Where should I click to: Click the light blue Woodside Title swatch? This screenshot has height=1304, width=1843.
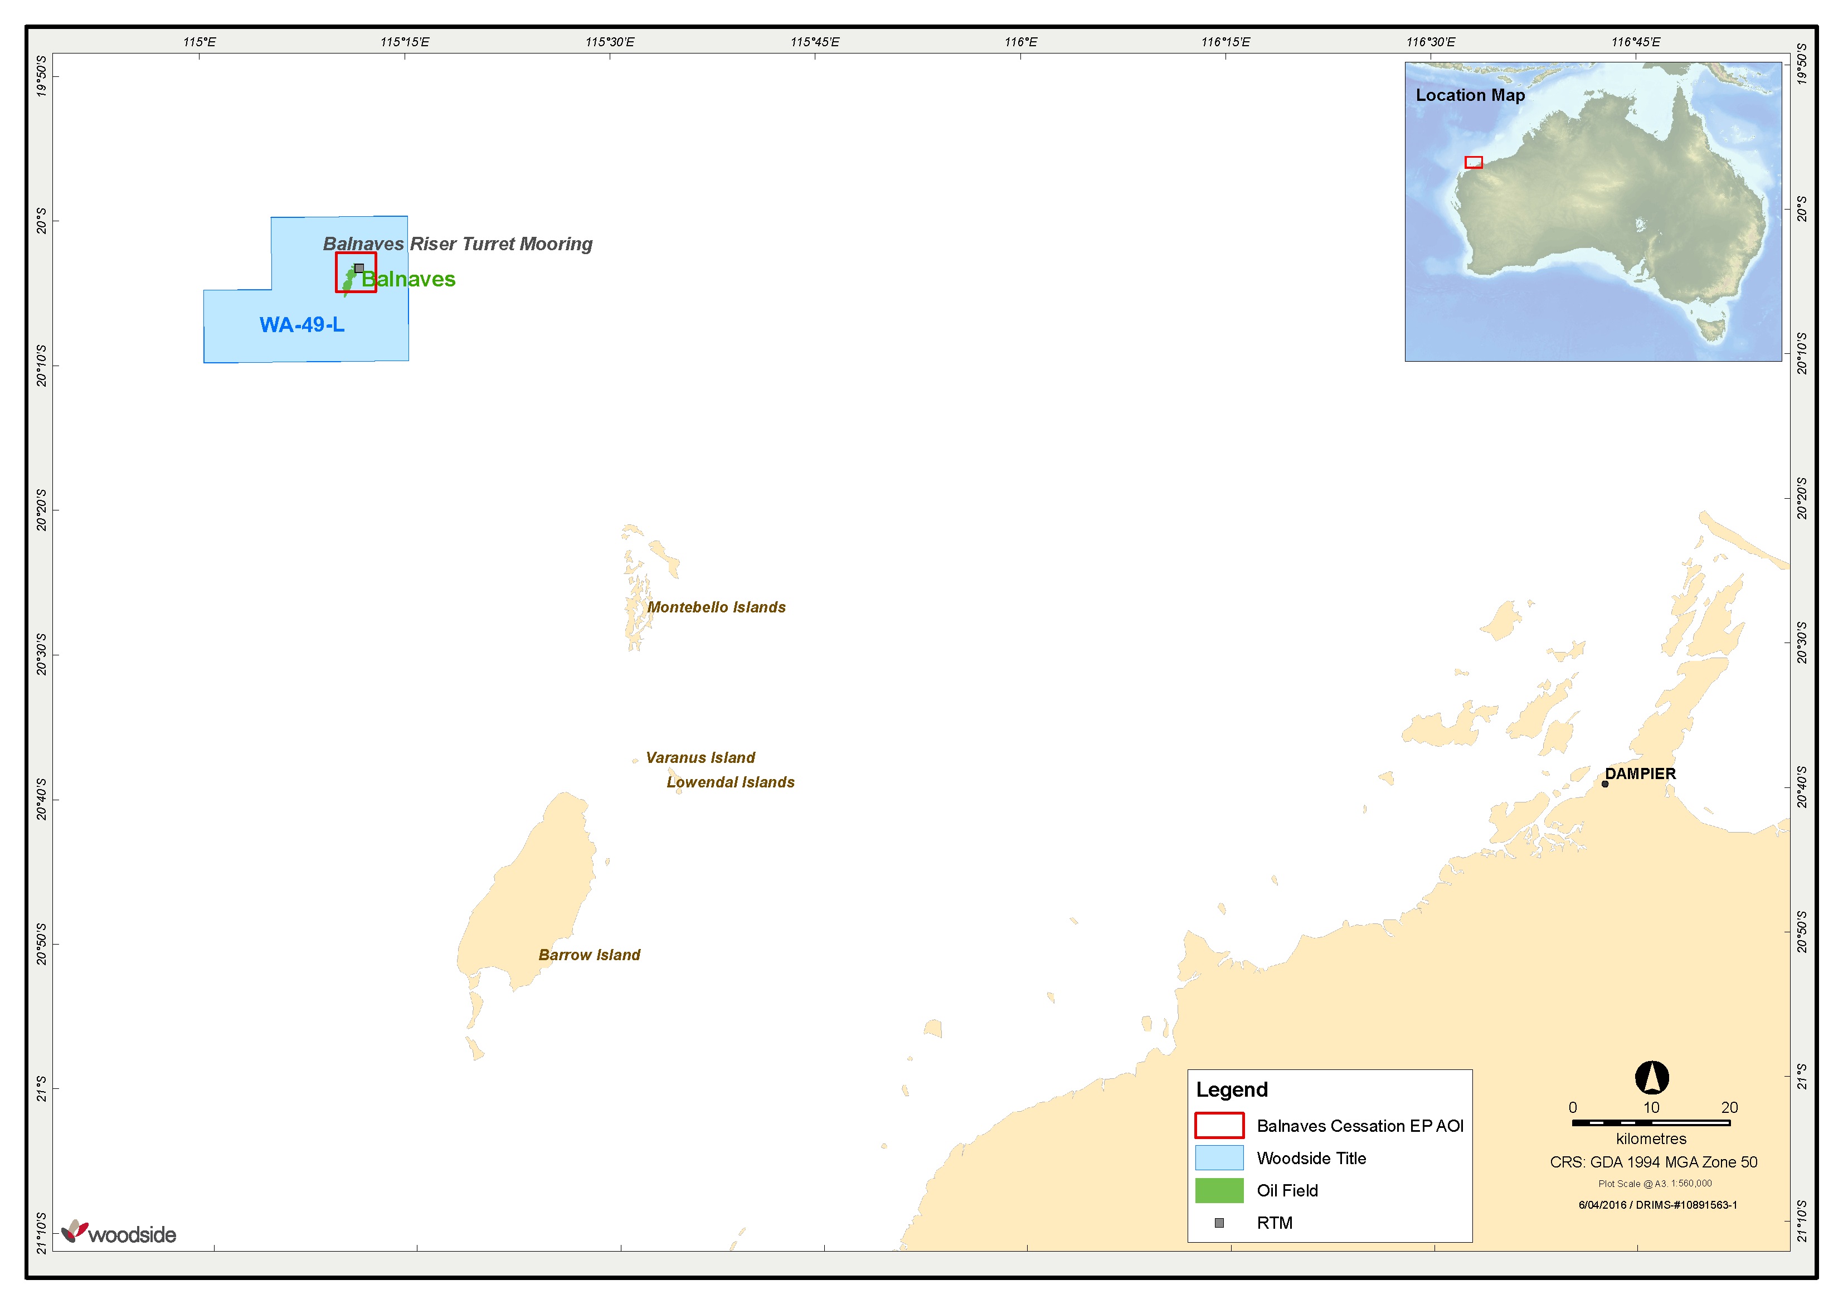click(x=1219, y=1158)
